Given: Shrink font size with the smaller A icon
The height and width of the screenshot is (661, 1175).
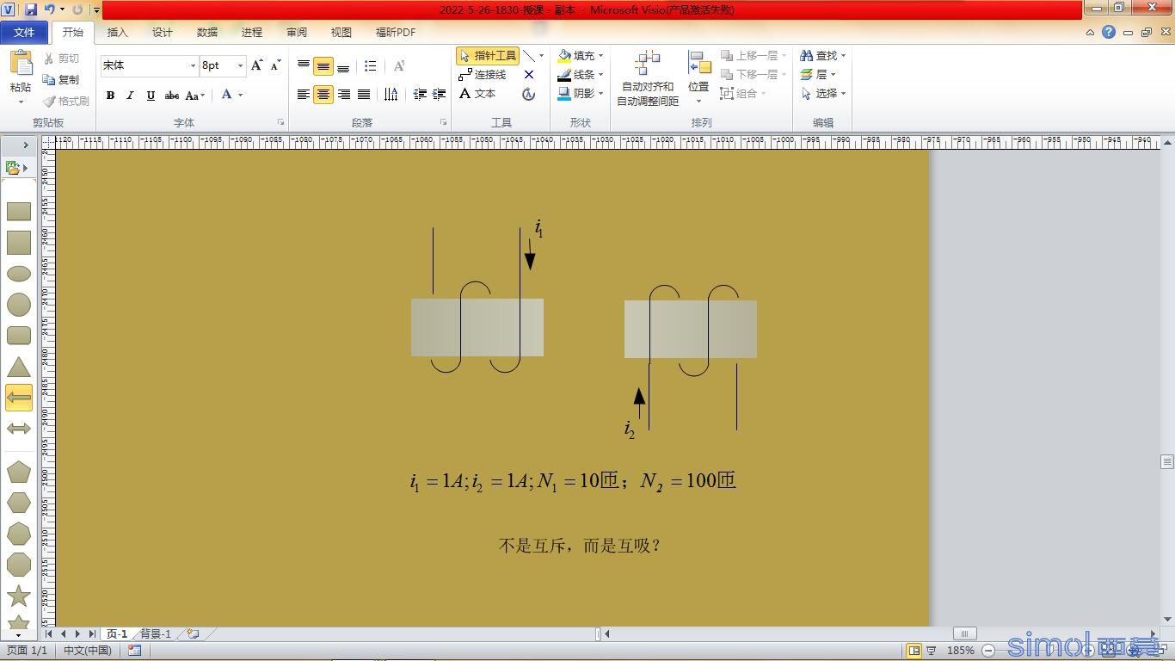Looking at the screenshot, I should [x=275, y=65].
